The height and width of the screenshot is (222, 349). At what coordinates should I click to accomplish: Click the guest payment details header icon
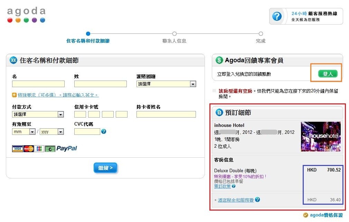click(13, 60)
